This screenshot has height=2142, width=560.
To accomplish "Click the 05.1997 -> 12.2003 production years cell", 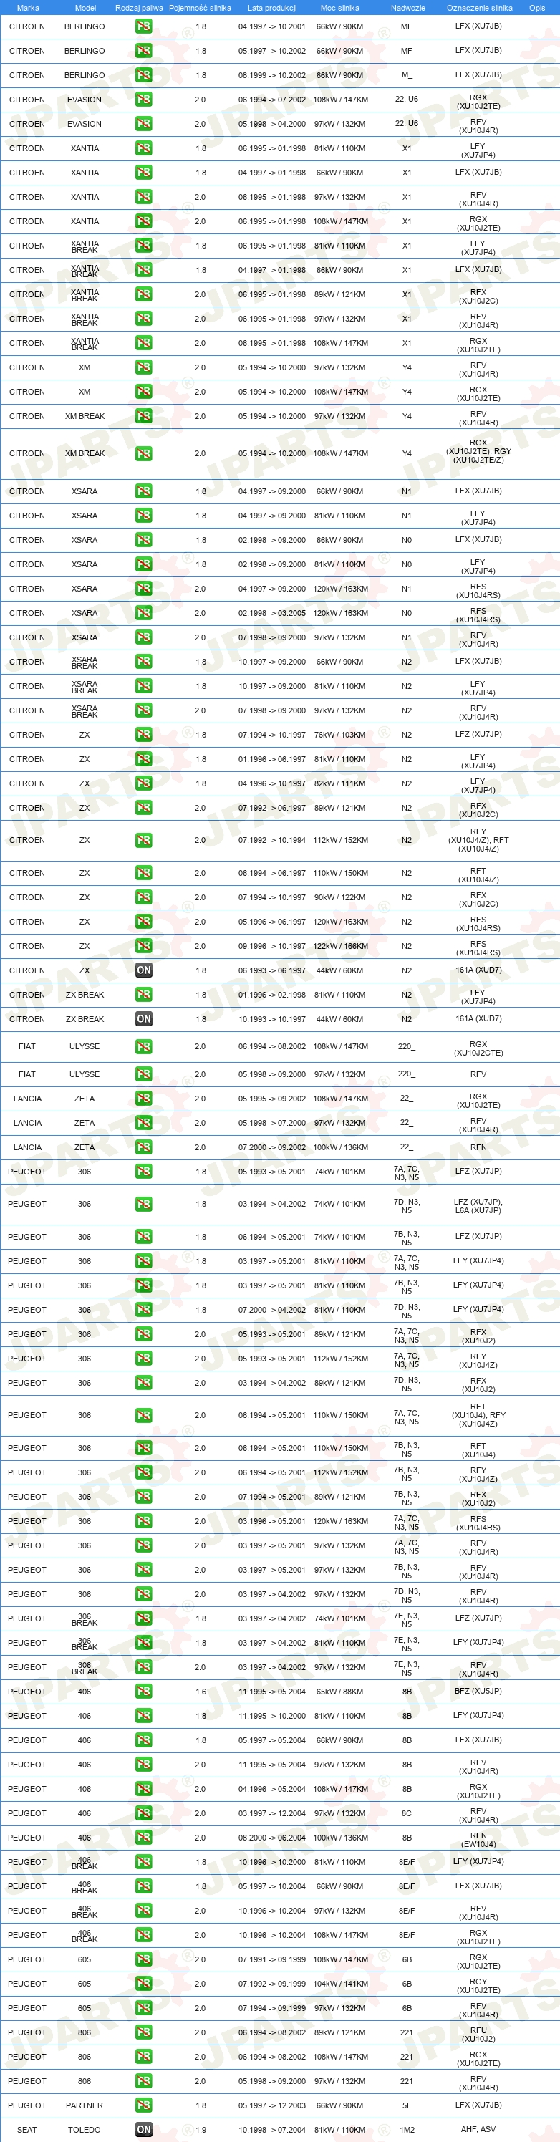I will [x=272, y=2105].
